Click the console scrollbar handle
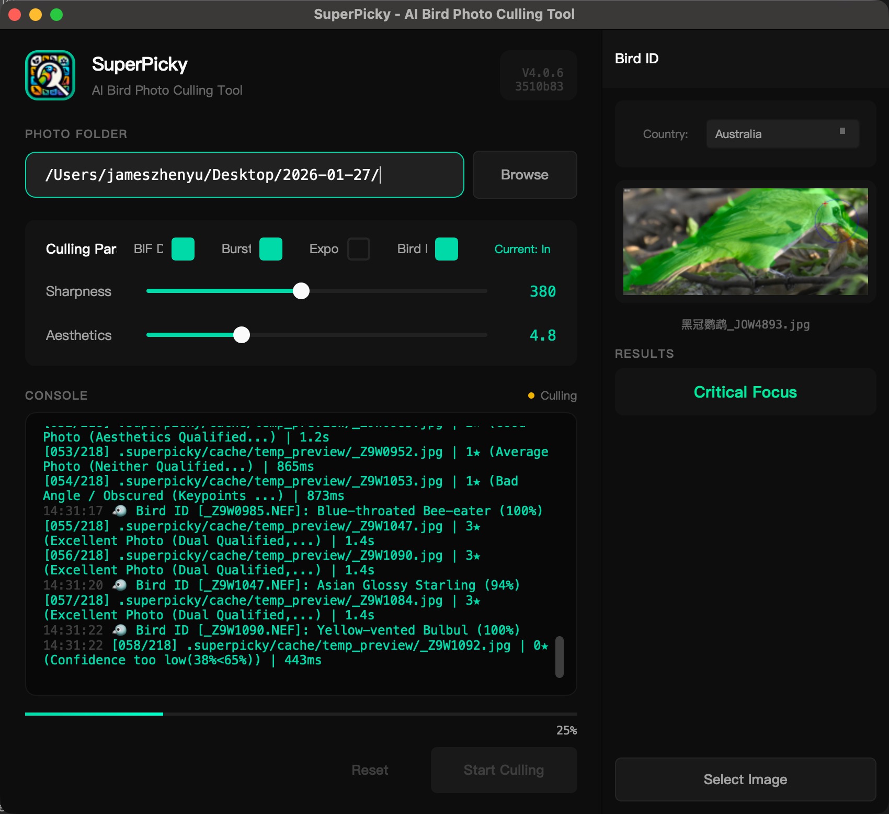This screenshot has height=814, width=889. click(x=559, y=657)
